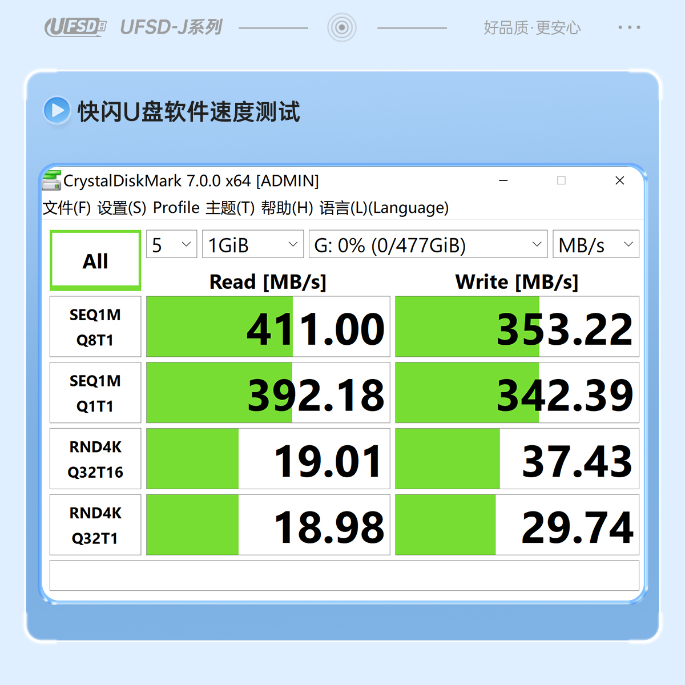Click the UFSD brand logo

tap(75, 27)
